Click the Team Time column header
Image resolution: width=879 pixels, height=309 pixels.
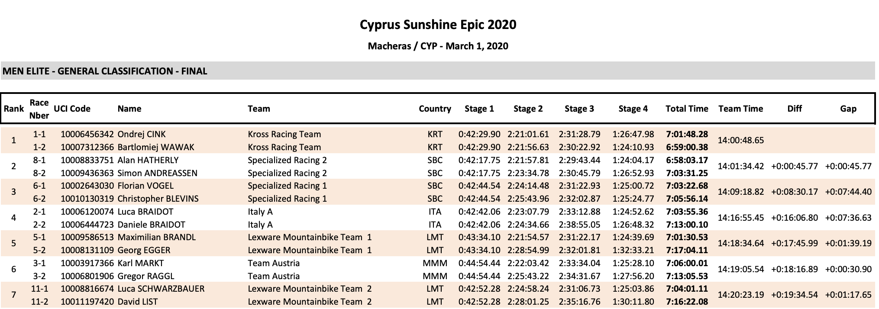click(740, 109)
